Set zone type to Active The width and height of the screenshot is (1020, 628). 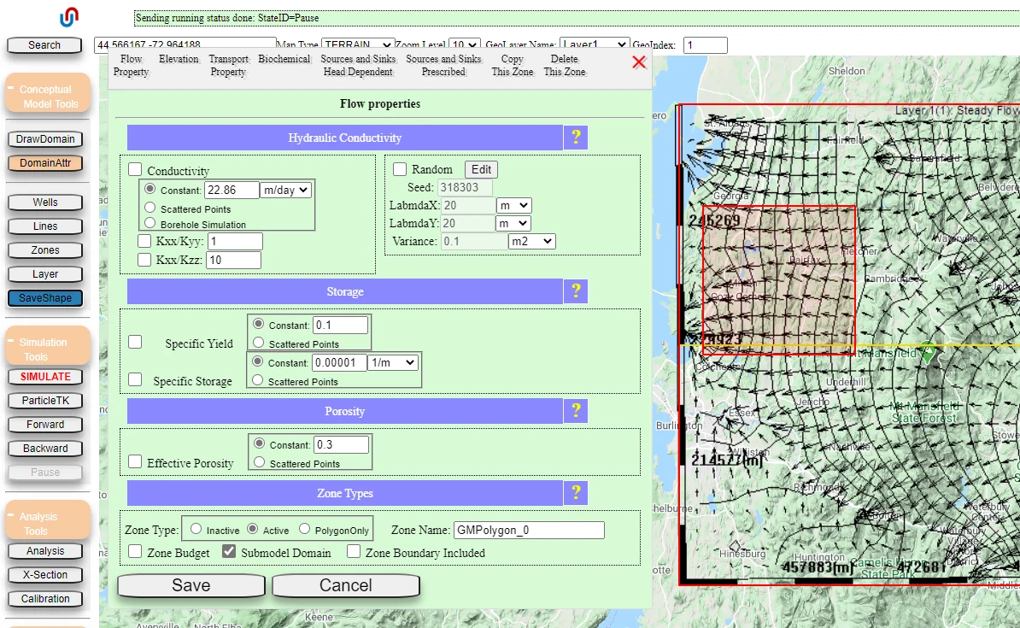[252, 529]
